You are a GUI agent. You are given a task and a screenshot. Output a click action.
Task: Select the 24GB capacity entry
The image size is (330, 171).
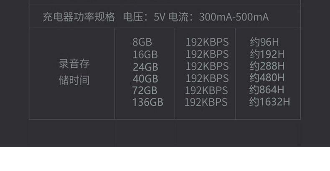[145, 67]
